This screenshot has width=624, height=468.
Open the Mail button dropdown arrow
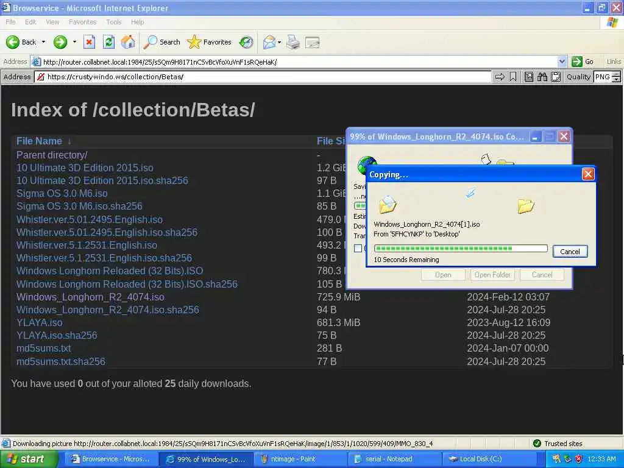[279, 42]
